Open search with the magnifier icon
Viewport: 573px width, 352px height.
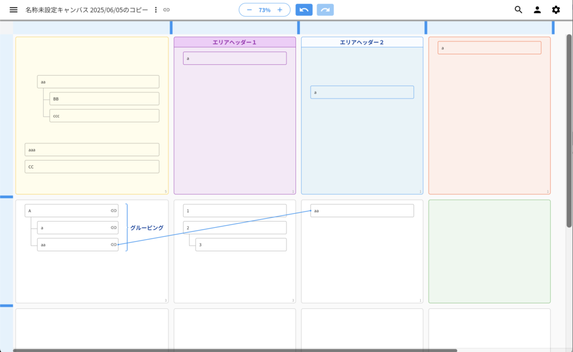[518, 10]
